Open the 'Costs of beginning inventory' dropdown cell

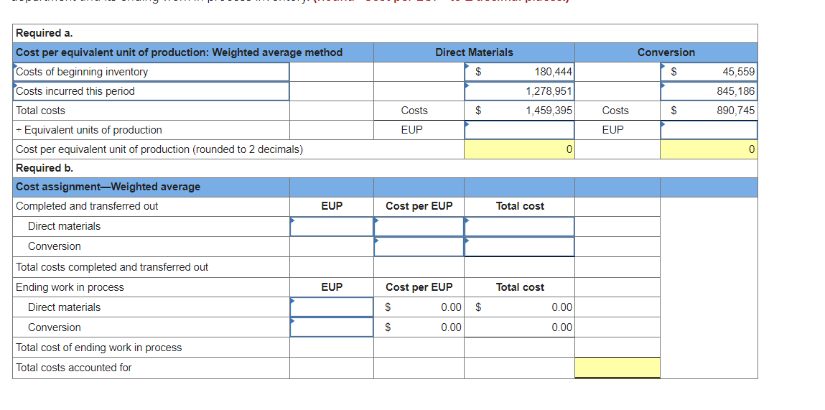[x=151, y=72]
